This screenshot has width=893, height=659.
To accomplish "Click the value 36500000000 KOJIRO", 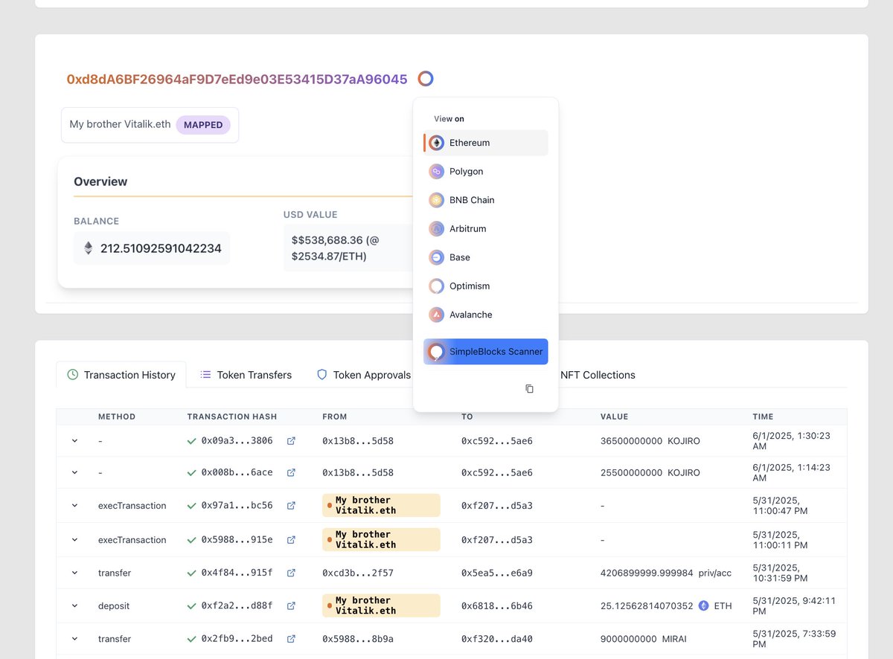I will tap(650, 441).
